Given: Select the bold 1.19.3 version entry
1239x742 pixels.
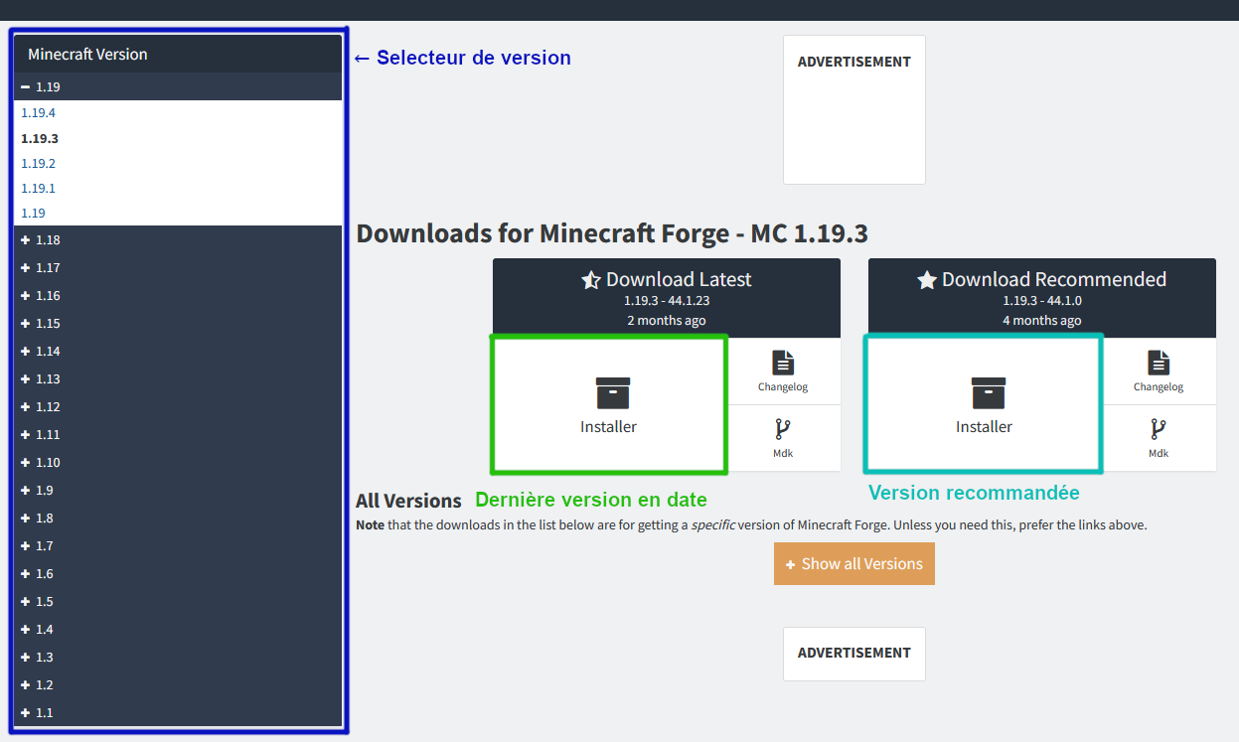Looking at the screenshot, I should (40, 138).
